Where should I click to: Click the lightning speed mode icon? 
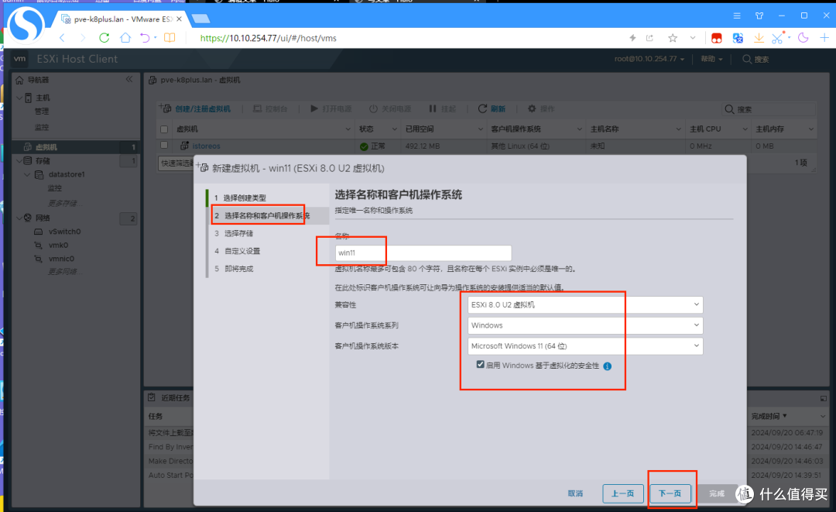pos(632,38)
